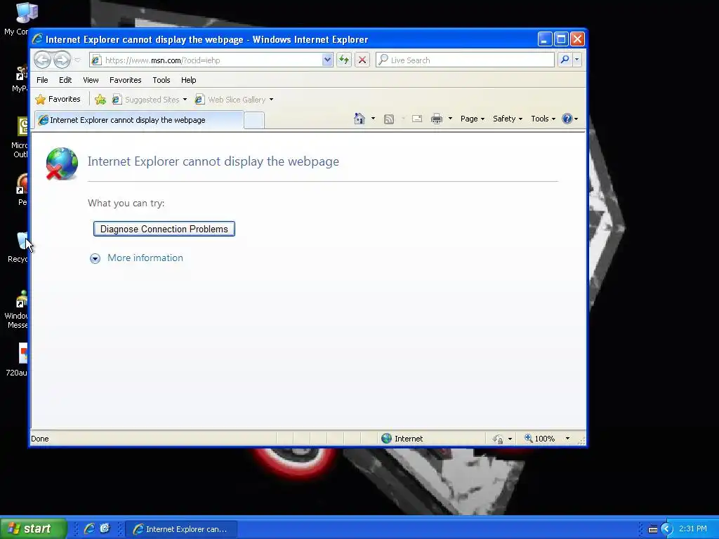This screenshot has width=719, height=539.
Task: Expand Home button dropdown arrow
Action: (374, 119)
